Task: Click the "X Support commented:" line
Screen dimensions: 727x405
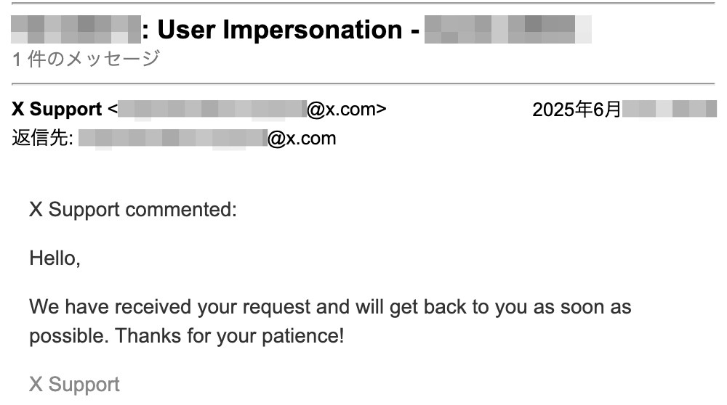Action: 133,210
